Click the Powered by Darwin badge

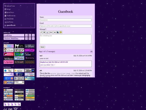[19, 70]
